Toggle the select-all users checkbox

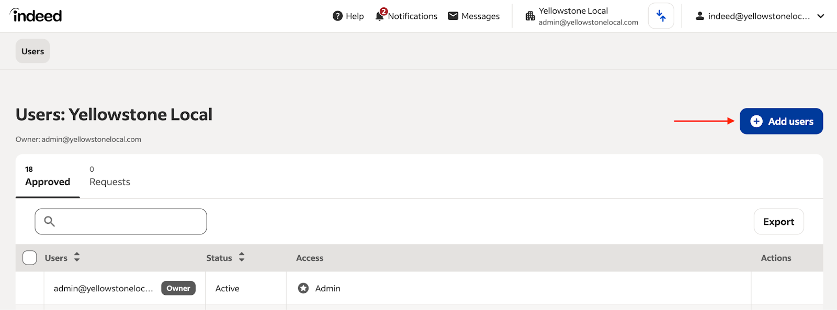(30, 258)
